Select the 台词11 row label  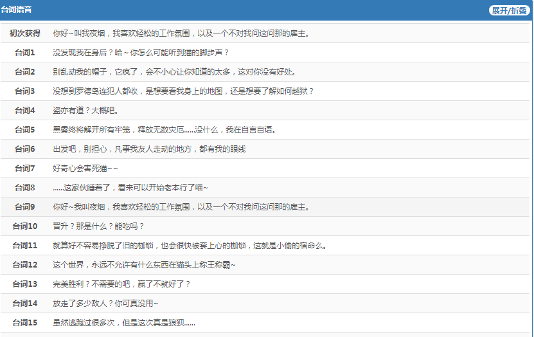(x=25, y=245)
